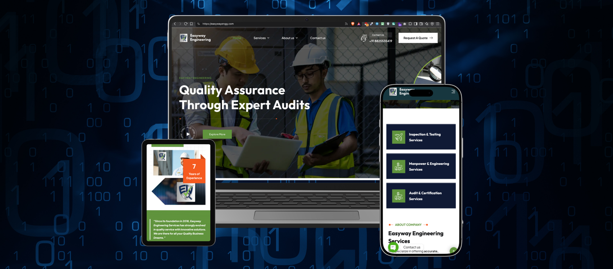Click the phone chat icon beside Contact Us
Screen dimensions: 613x269
tap(364, 38)
